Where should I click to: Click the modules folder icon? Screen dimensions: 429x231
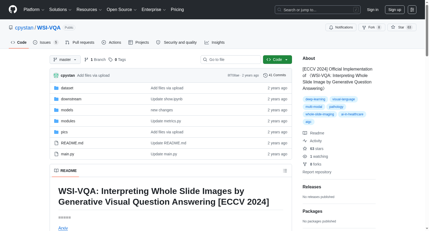[56, 121]
